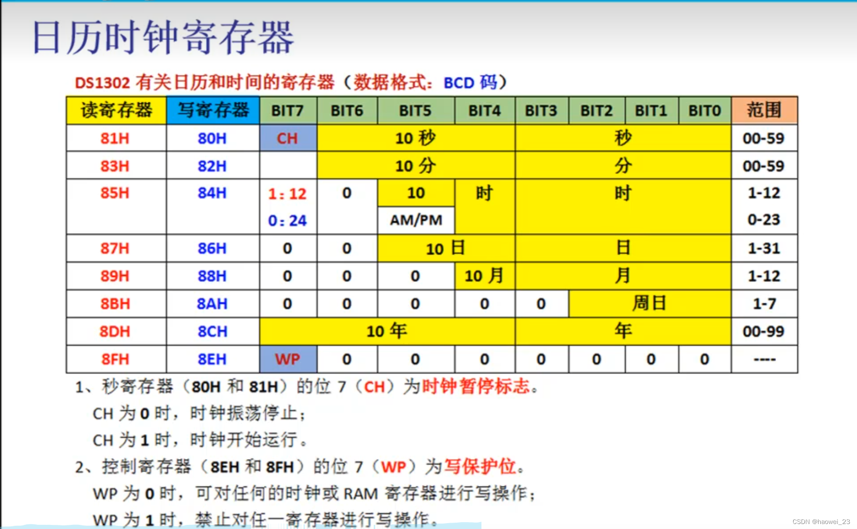Click the 10 分 cell
Screen dimensions: 857x529
(x=416, y=165)
